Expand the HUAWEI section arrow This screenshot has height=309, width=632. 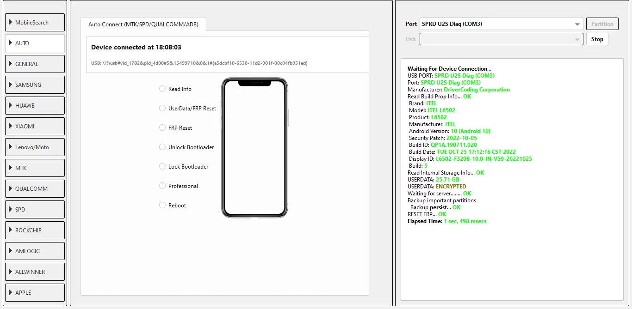pyautogui.click(x=11, y=106)
